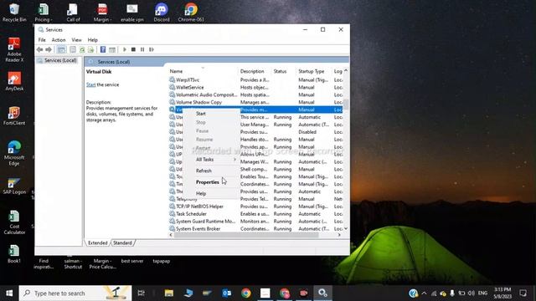Open File Explorer from the taskbar
Image resolution: width=536 pixels, height=301 pixels.
pyautogui.click(x=169, y=293)
